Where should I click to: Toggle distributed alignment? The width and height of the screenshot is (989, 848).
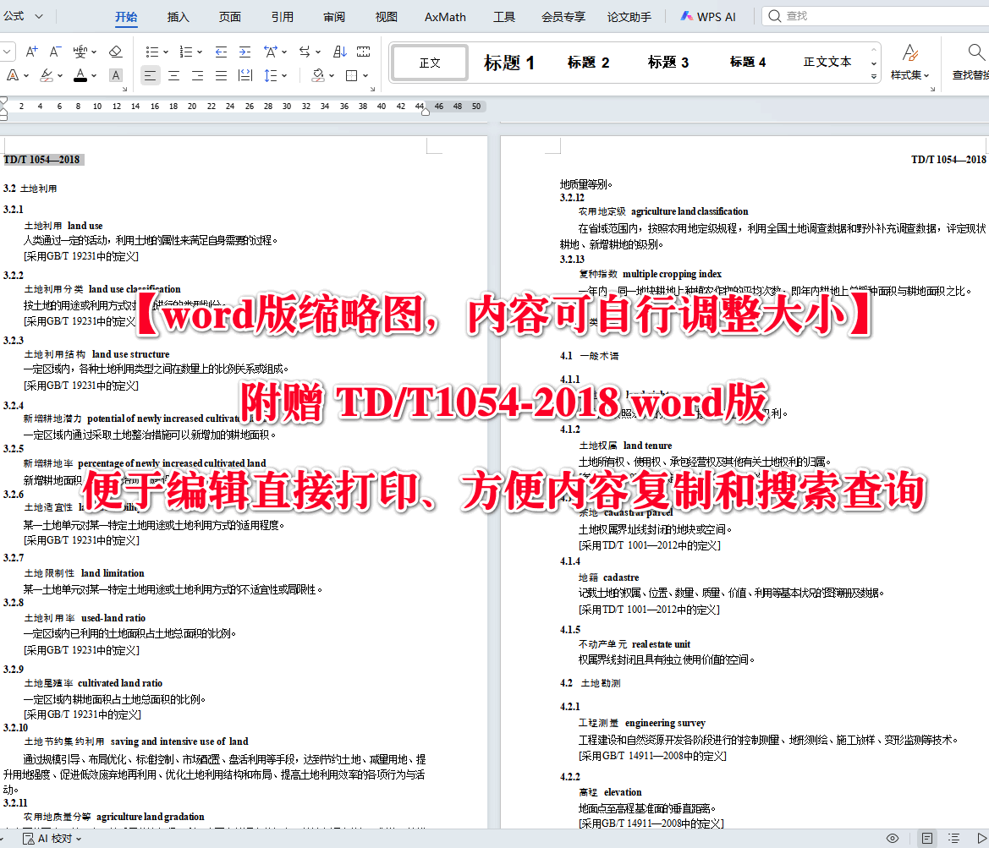click(245, 75)
